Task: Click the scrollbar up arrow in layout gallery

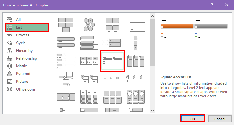Action: (152, 16)
